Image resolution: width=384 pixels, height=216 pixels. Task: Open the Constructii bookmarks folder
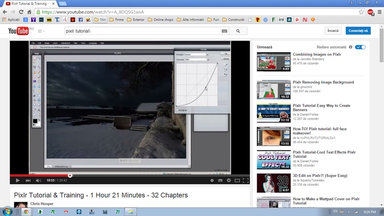coord(233,20)
